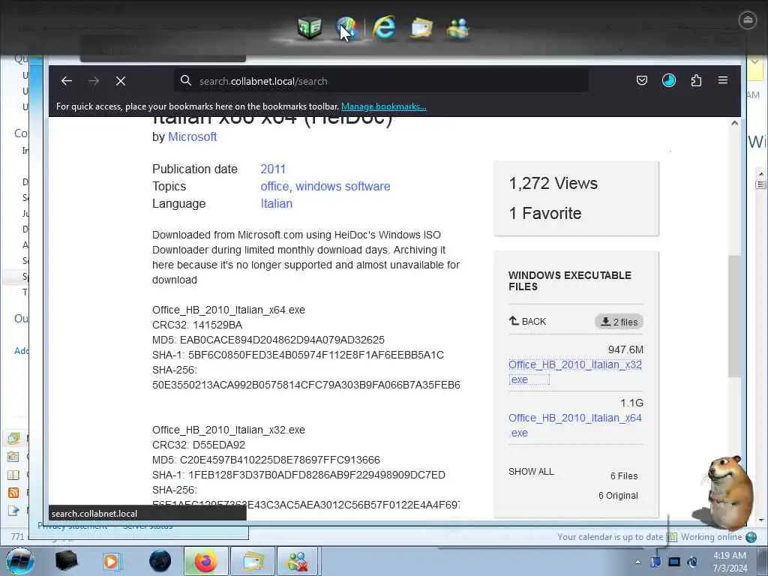
Task: Open the Windows Start orb
Action: pos(20,561)
